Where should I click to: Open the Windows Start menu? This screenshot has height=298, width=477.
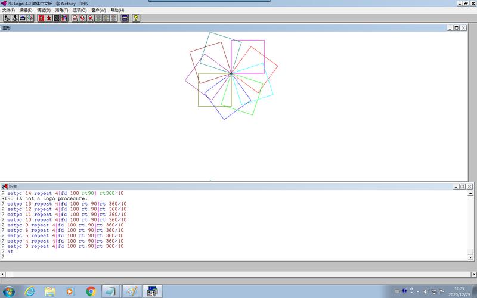(8, 291)
